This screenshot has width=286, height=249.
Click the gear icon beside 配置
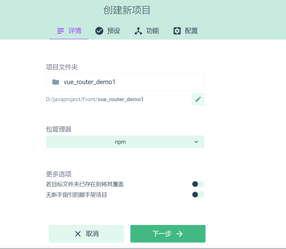pos(177,31)
